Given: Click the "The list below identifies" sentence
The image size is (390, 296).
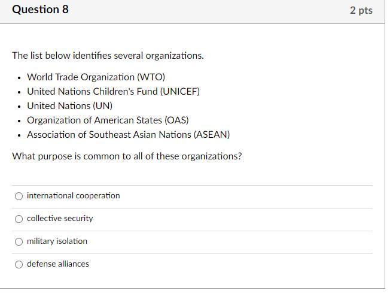Looking at the screenshot, I should (108, 56).
